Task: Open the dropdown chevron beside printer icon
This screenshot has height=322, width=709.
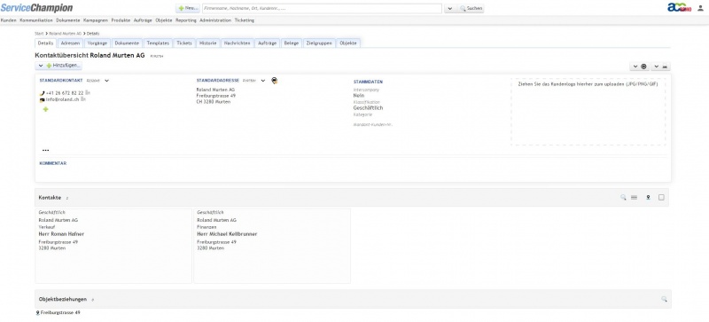Action: [x=656, y=67]
